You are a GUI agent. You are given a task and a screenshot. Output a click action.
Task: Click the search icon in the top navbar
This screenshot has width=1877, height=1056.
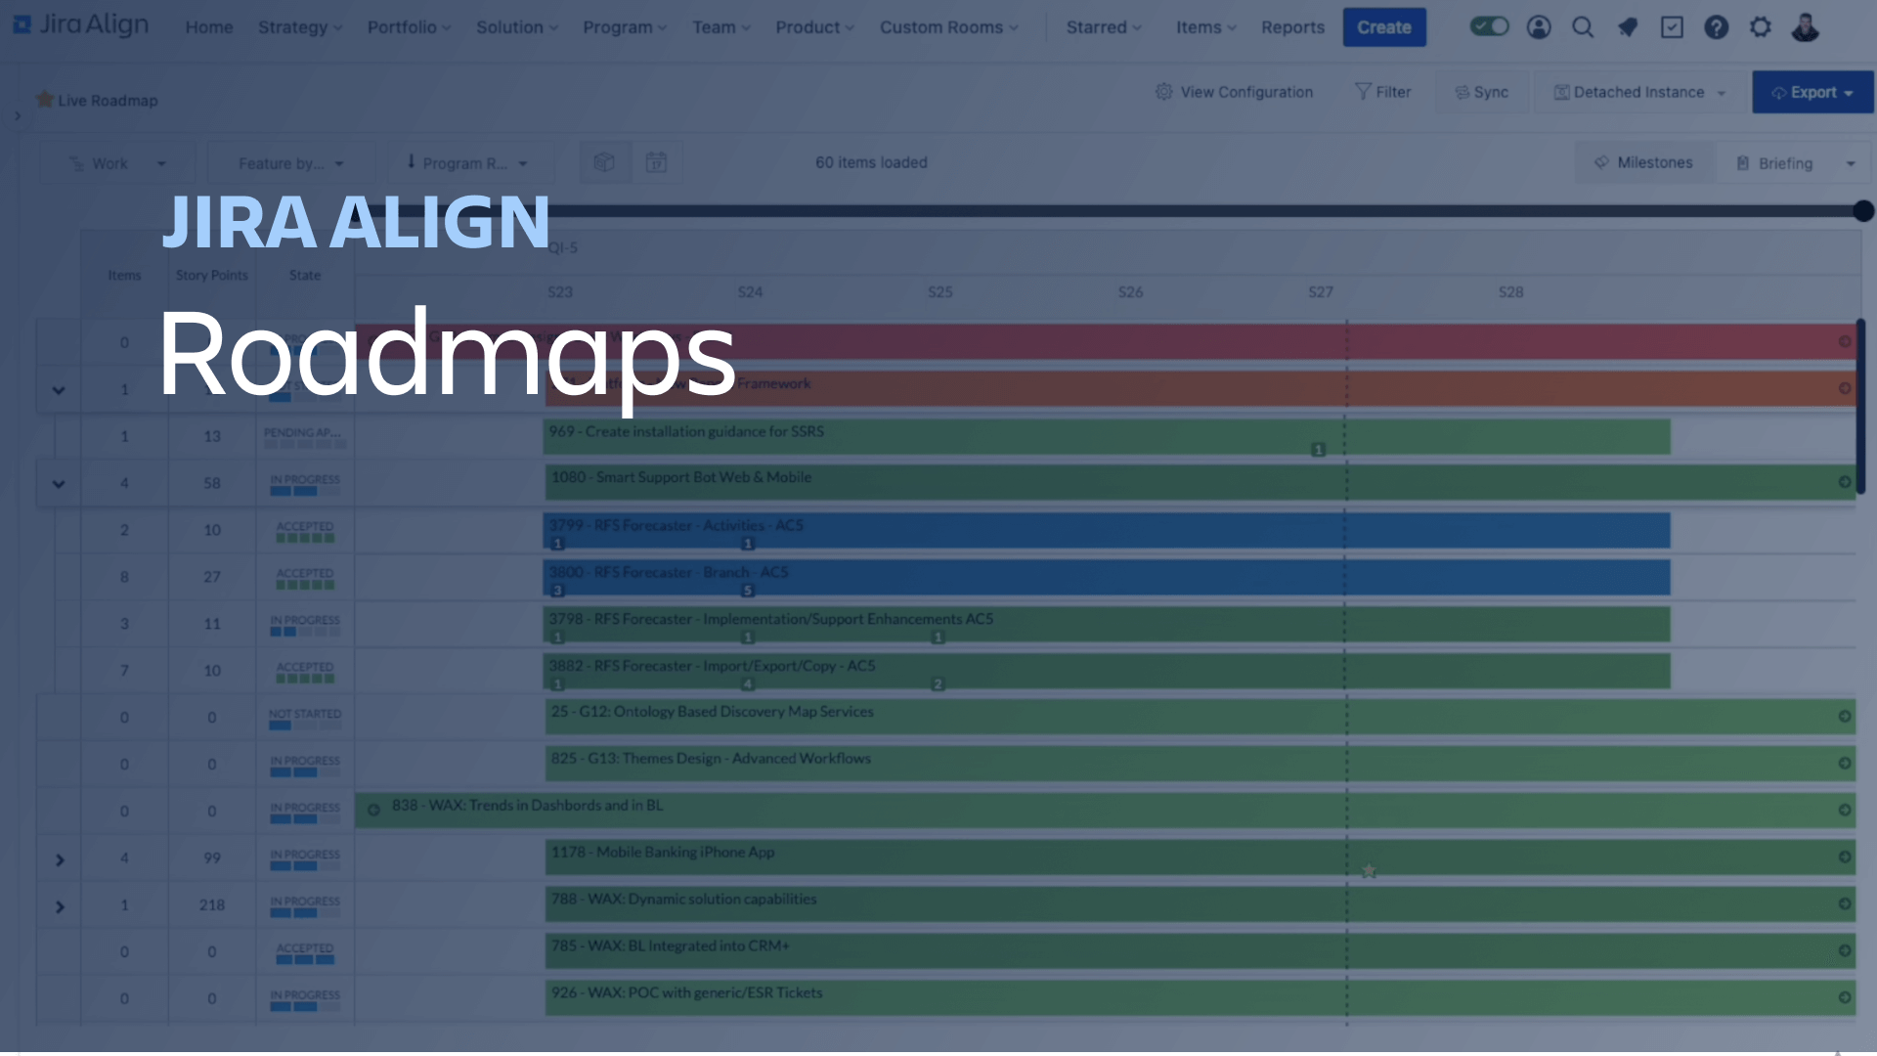pyautogui.click(x=1582, y=25)
